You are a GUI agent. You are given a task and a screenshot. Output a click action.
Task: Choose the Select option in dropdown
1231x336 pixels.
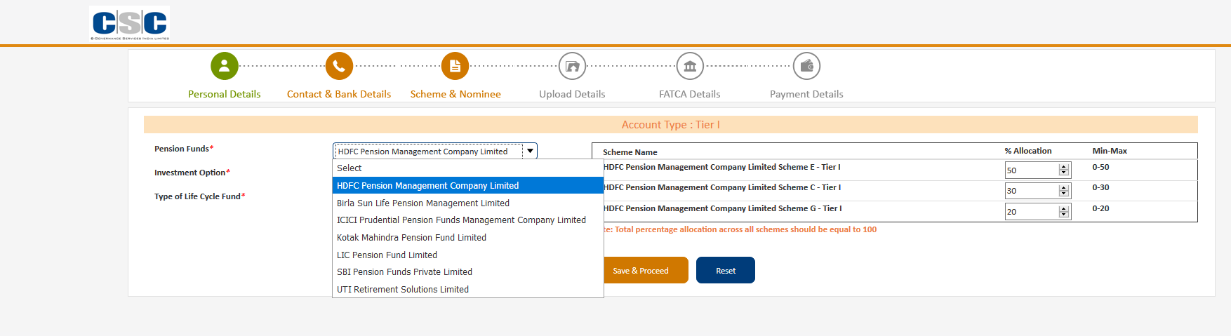tap(468, 168)
